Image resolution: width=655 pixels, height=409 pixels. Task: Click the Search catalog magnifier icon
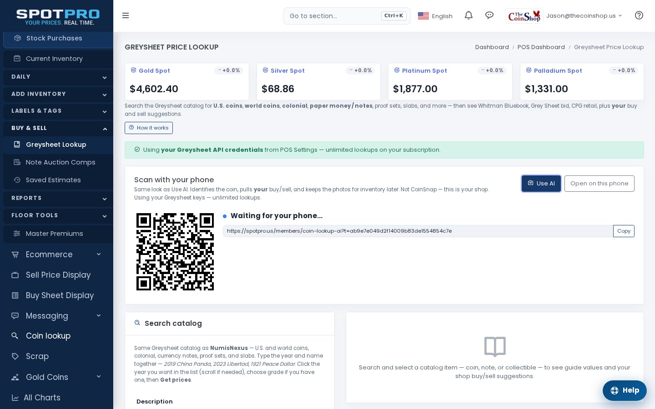(137, 323)
